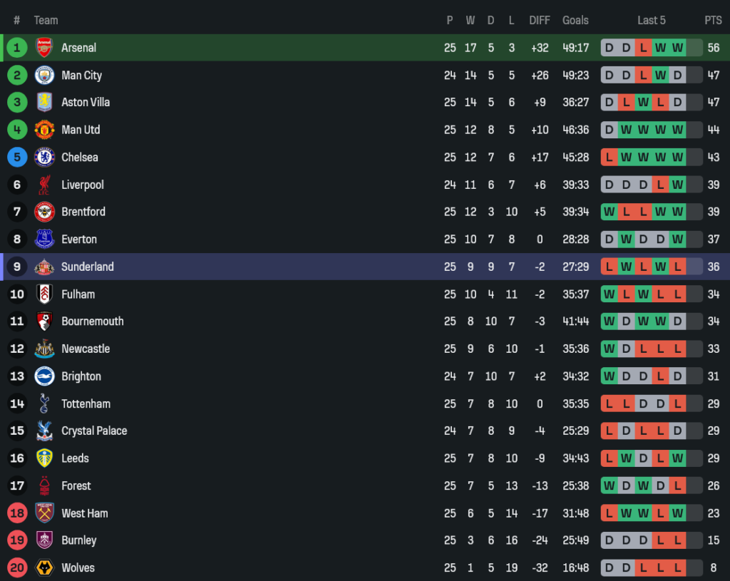The image size is (730, 581).
Task: Click Arsenal's most recent green W result
Action: [677, 48]
